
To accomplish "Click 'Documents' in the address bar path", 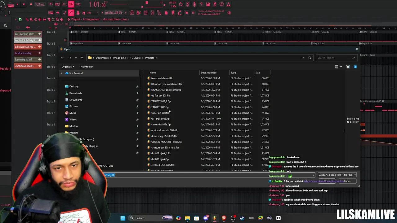I will [x=102, y=58].
